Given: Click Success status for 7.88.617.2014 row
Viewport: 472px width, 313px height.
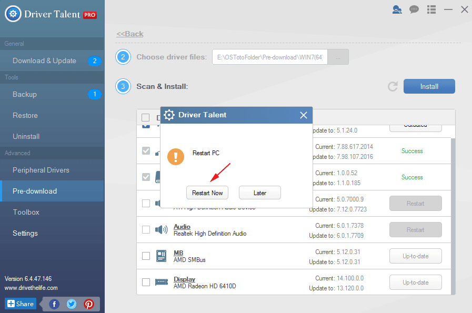Looking at the screenshot, I should tap(412, 151).
